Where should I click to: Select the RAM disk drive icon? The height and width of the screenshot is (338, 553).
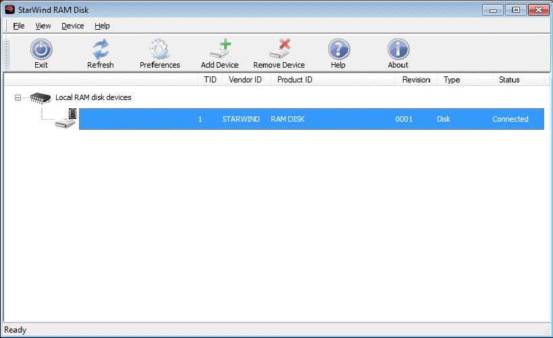click(66, 119)
